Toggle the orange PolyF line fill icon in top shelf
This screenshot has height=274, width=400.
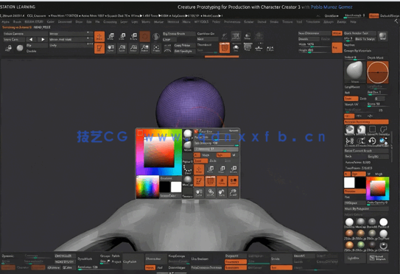[225, 48]
